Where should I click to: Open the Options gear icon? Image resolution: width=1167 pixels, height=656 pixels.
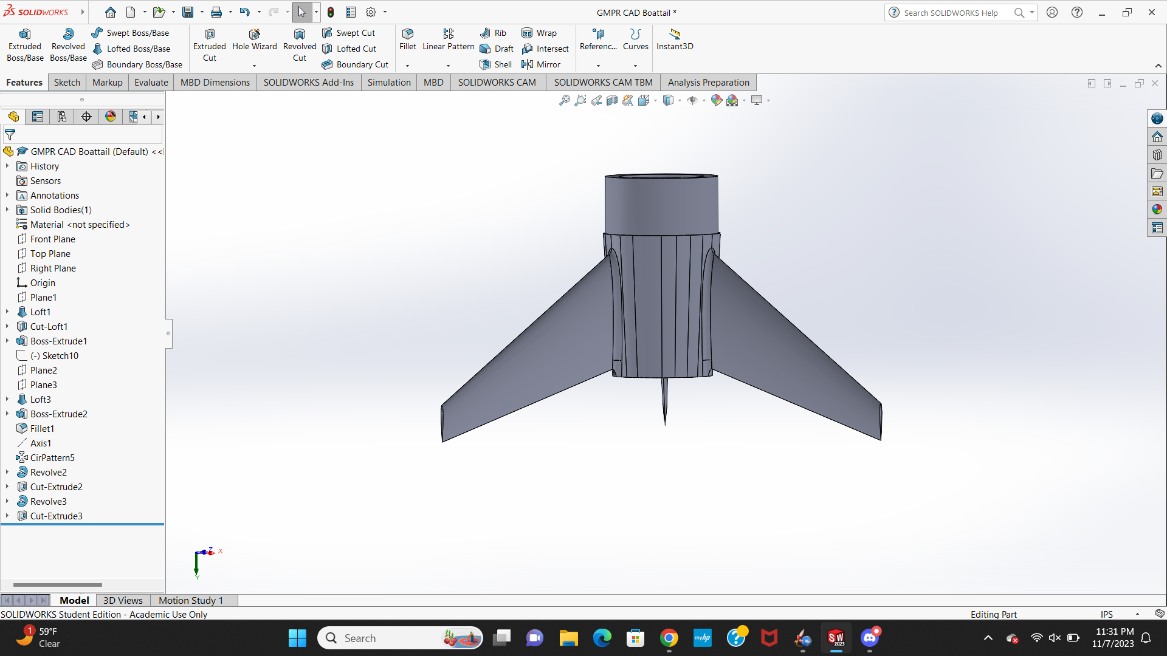(371, 12)
